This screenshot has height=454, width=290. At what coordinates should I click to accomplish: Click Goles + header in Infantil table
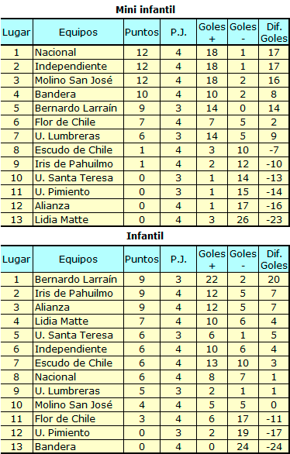(x=212, y=260)
